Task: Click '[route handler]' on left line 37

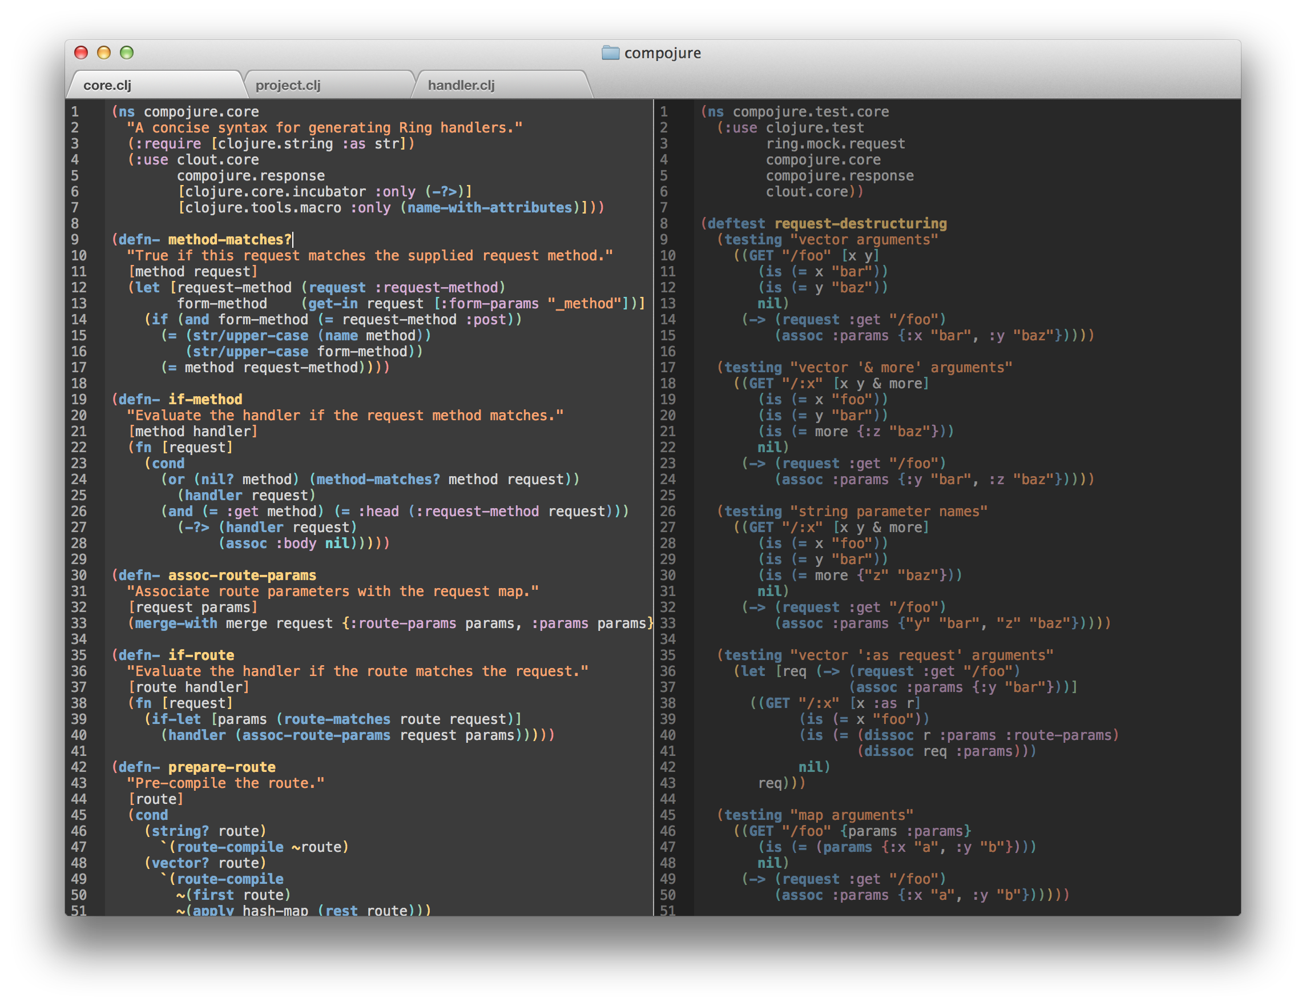Action: (x=188, y=687)
